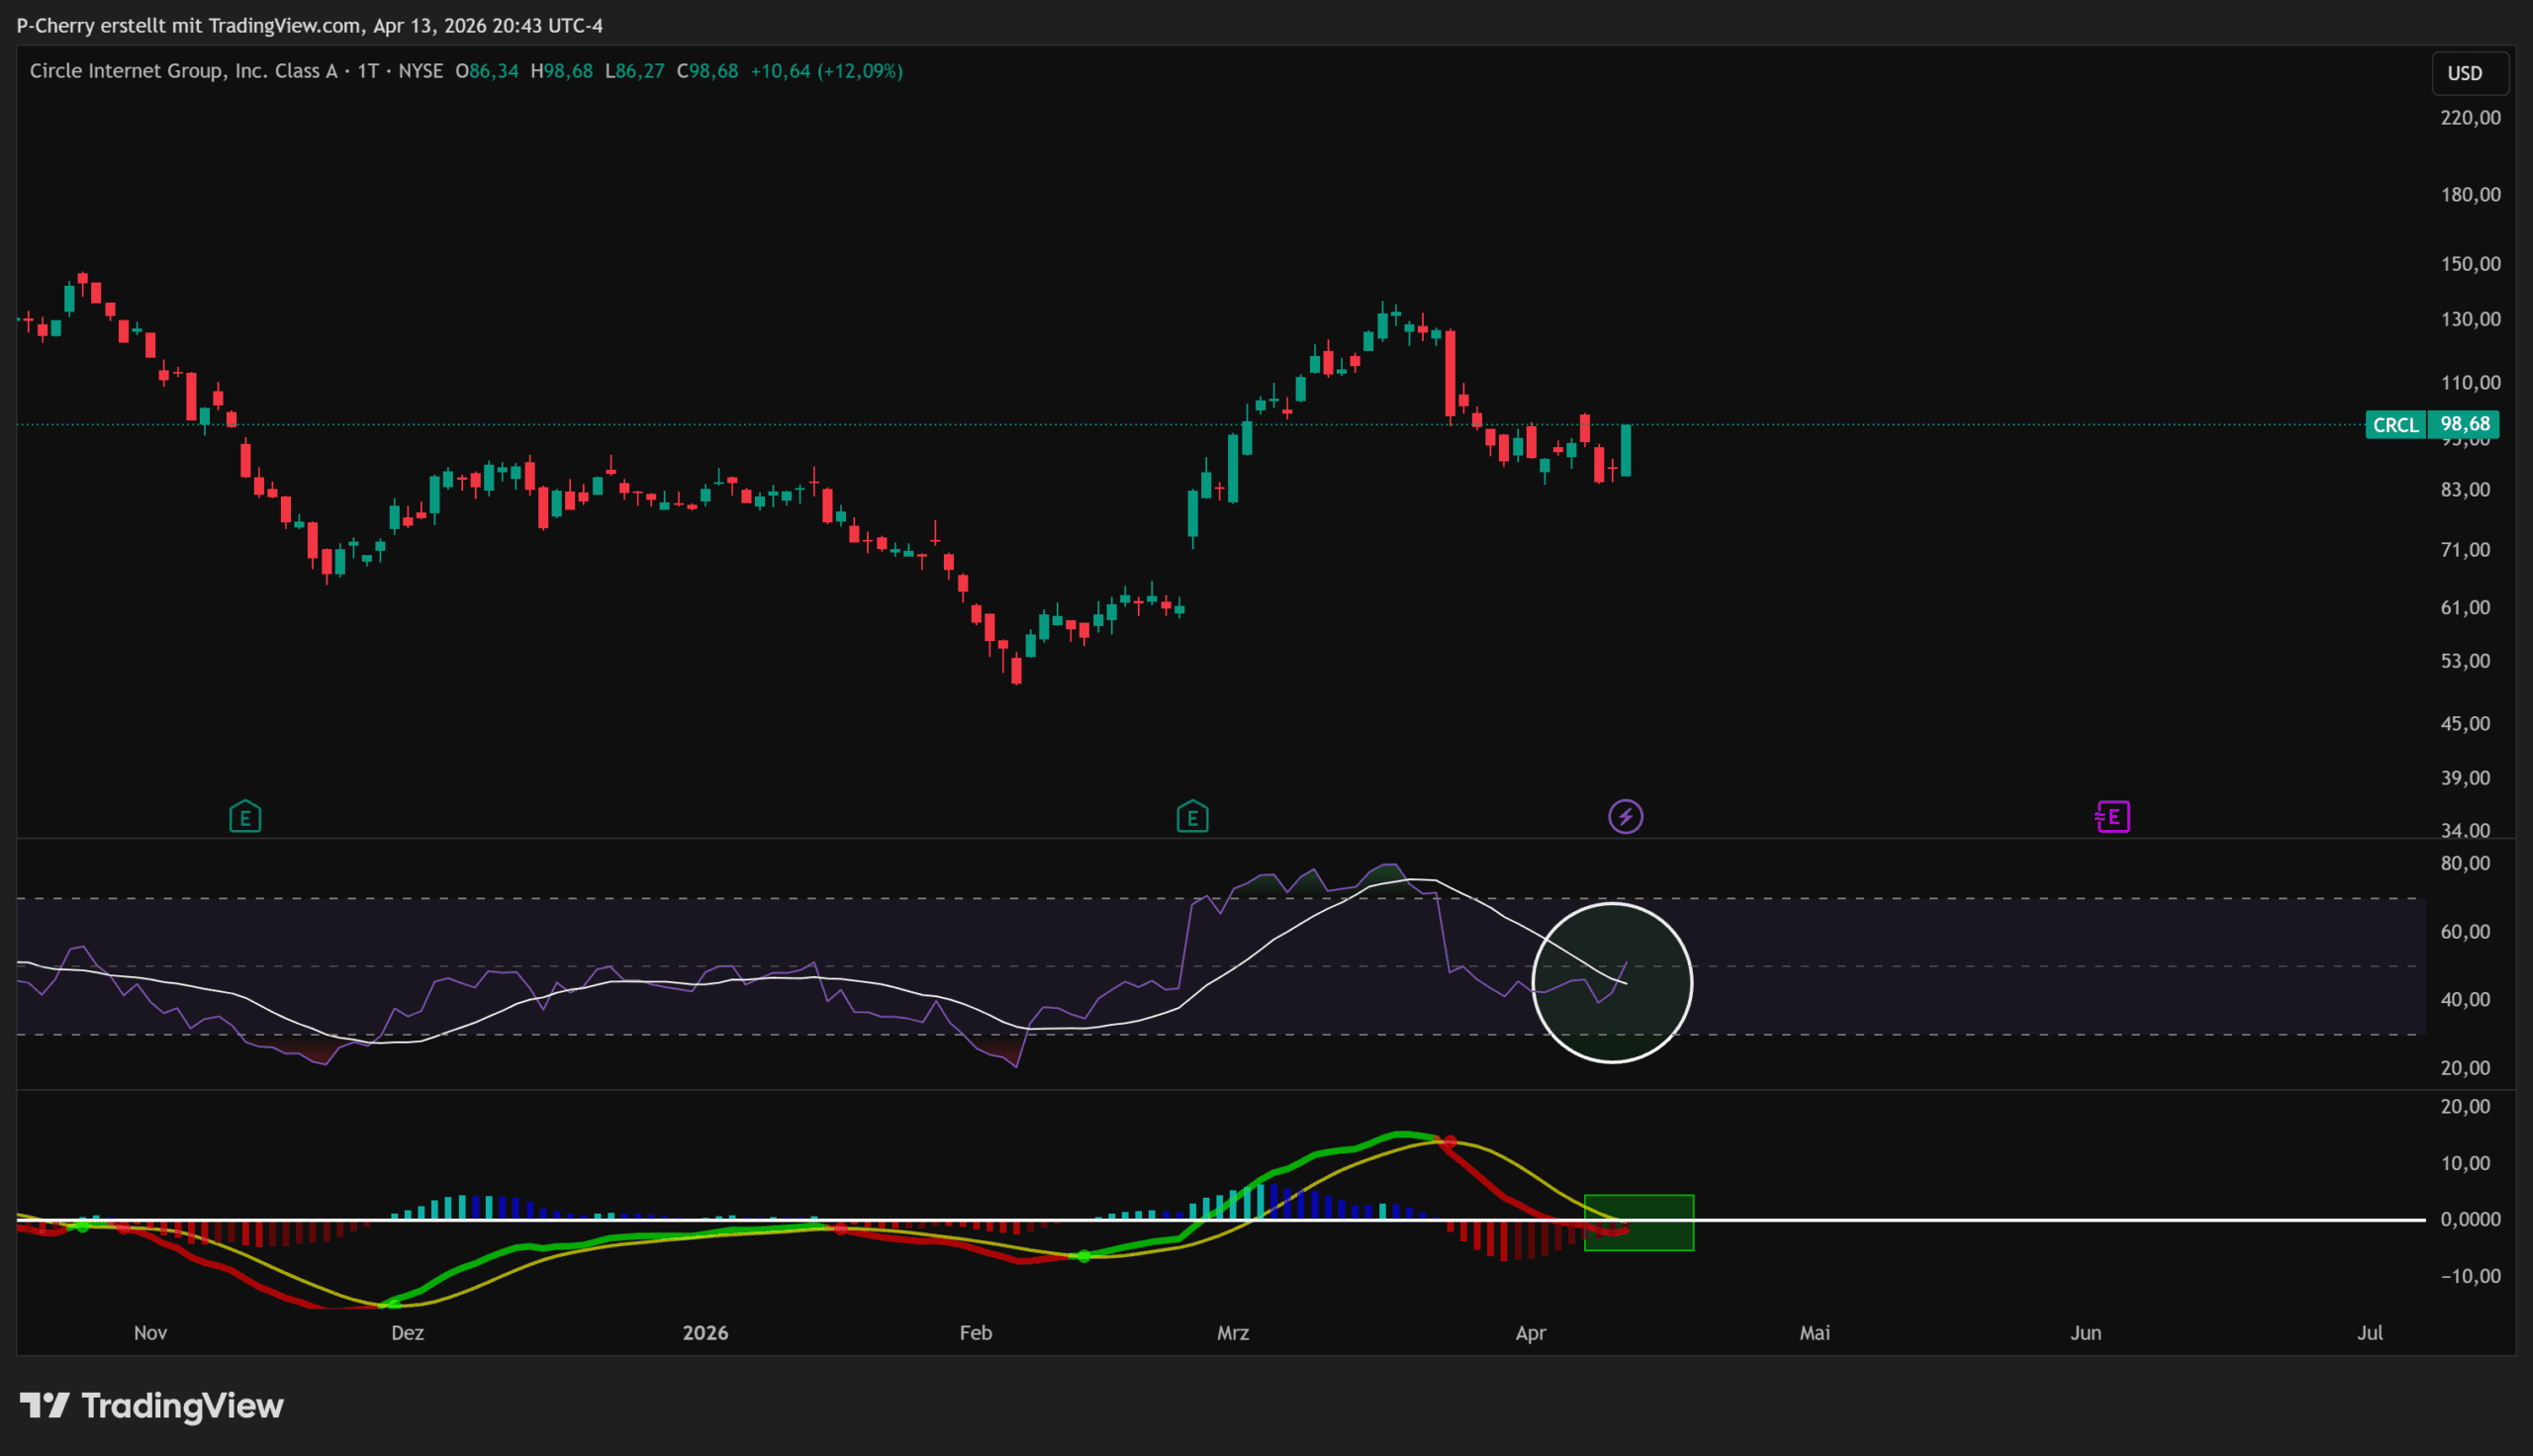This screenshot has width=2533, height=1456.
Task: Open the lightning bolt event marker
Action: click(1625, 817)
